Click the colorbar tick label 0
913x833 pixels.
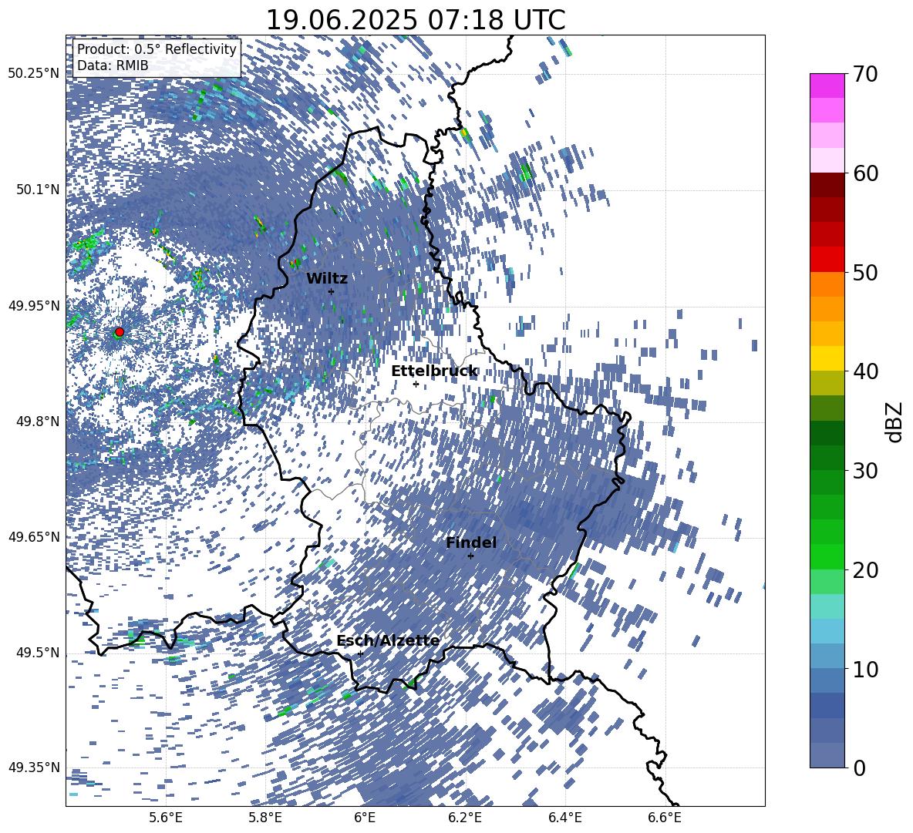pos(859,768)
